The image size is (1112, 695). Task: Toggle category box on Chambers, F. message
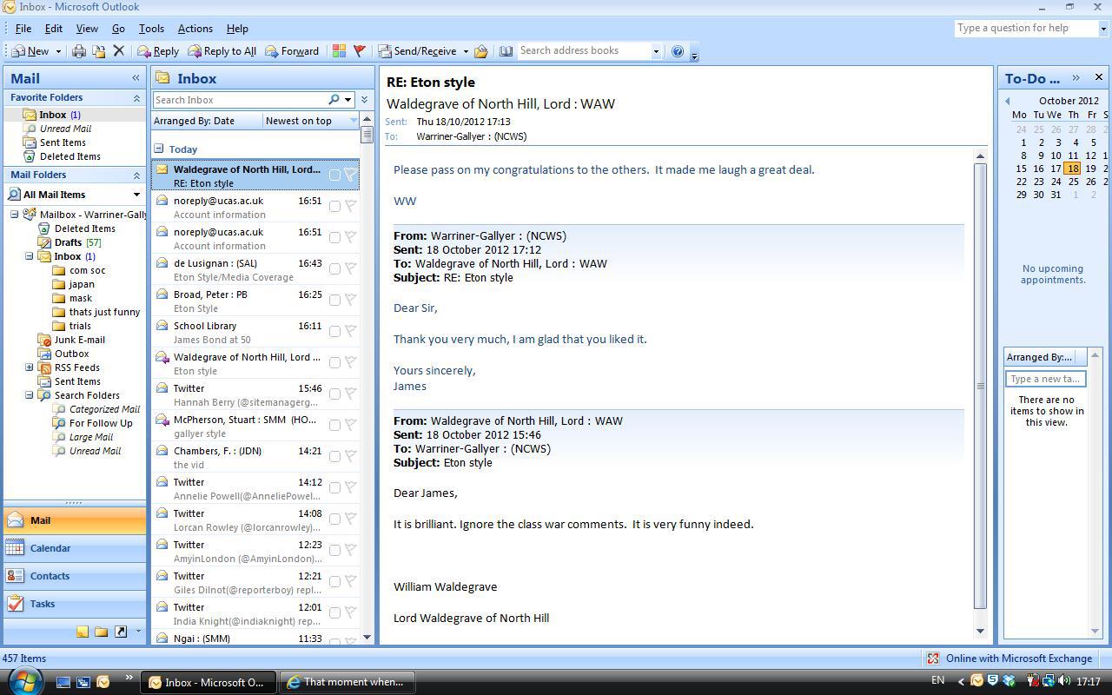point(334,457)
